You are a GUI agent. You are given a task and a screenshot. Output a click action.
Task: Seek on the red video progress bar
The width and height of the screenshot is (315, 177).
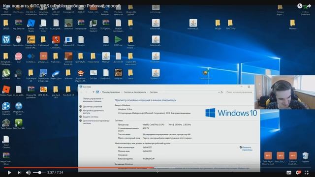point(157,168)
